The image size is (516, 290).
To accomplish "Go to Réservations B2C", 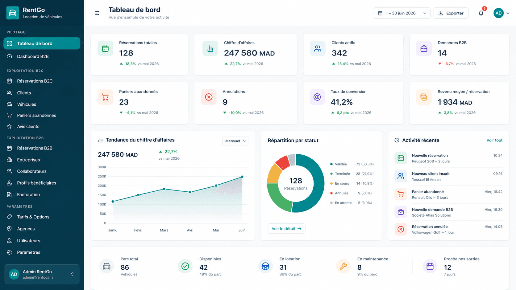I will [x=42, y=81].
